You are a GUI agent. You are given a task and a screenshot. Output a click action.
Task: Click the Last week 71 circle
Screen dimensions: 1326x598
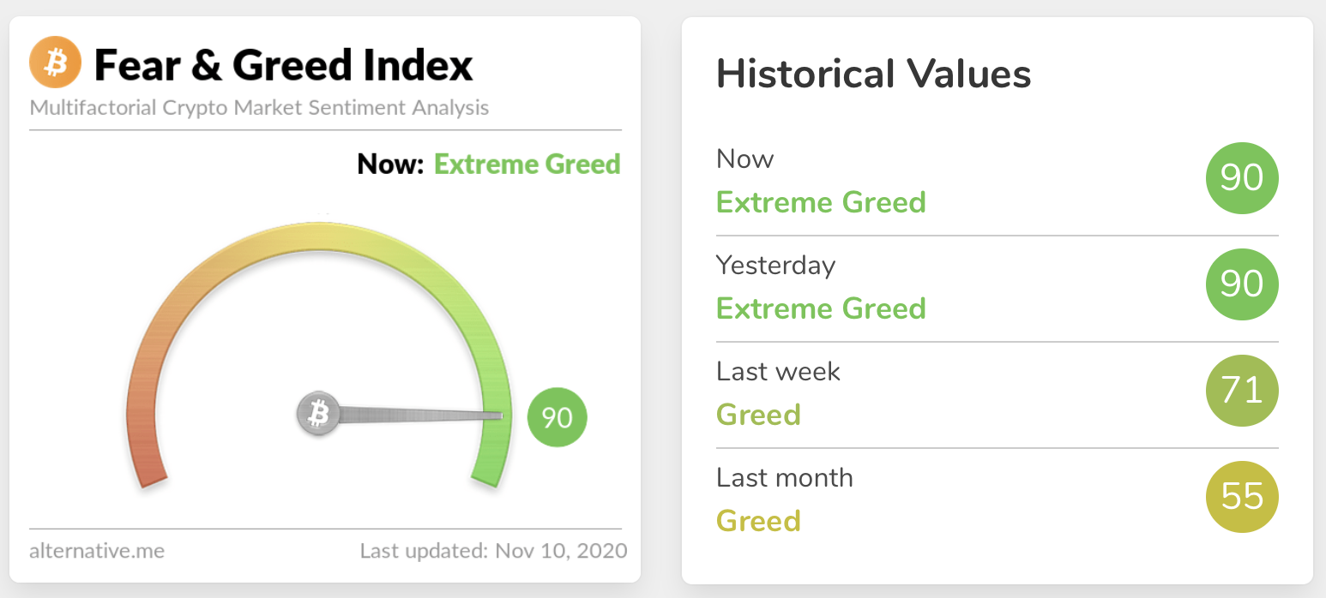[x=1241, y=392]
